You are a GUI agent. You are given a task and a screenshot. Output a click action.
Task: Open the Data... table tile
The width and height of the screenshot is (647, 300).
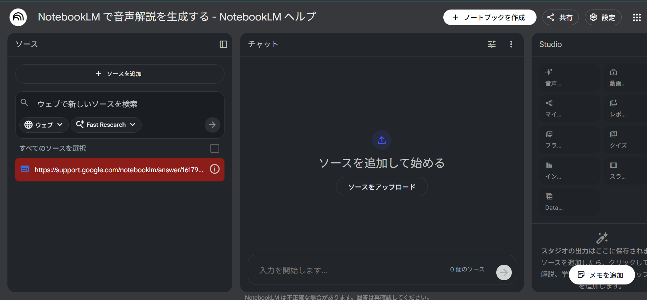pos(570,202)
